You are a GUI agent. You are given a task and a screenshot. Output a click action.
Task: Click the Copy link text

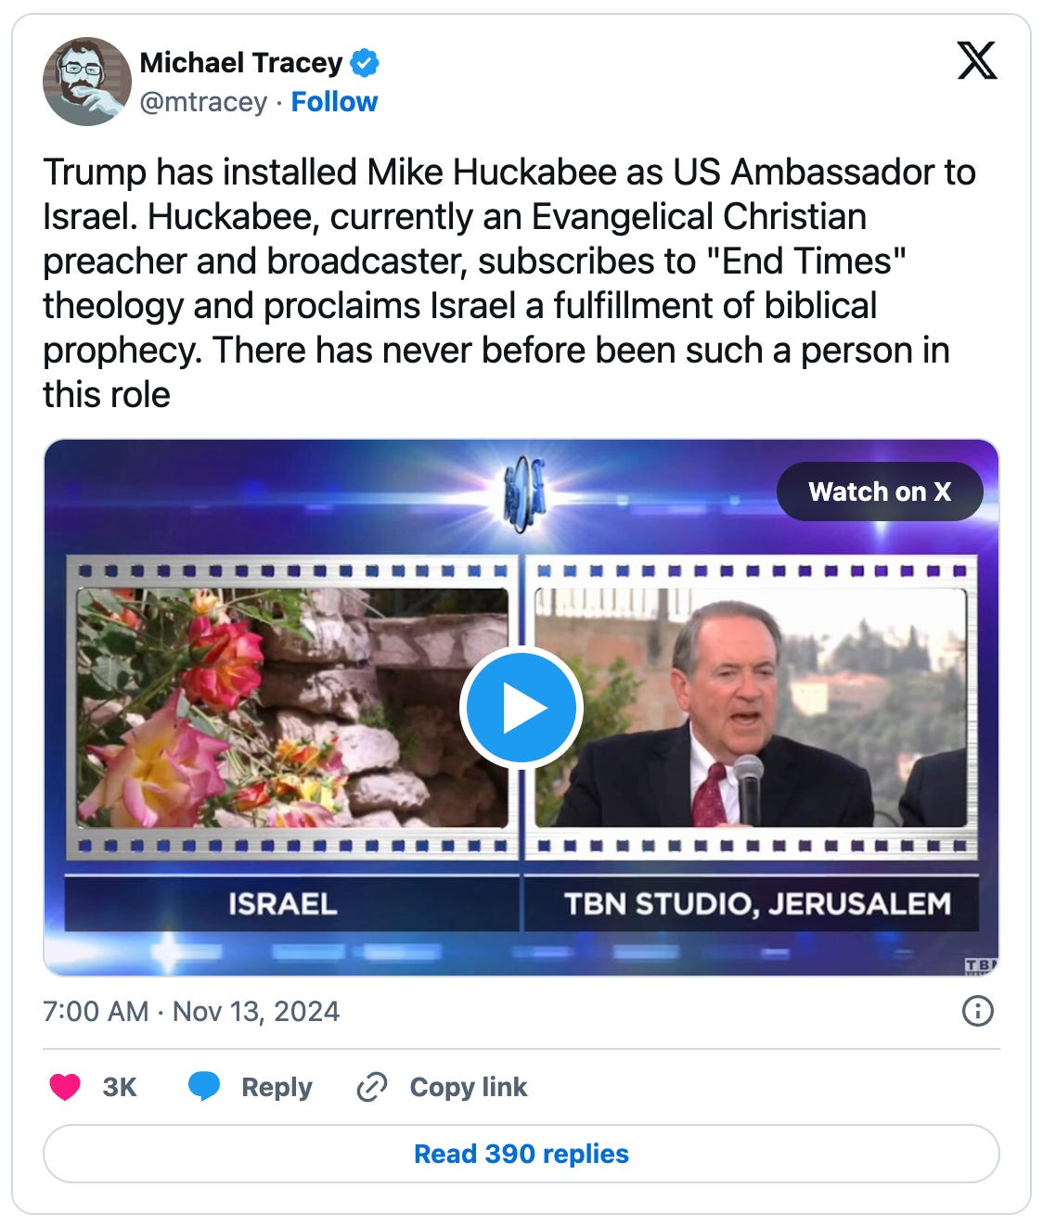tap(469, 1087)
